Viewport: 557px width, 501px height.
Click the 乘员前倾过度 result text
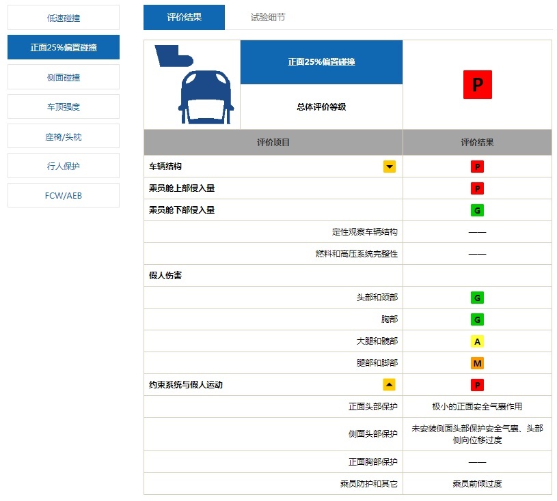click(478, 484)
